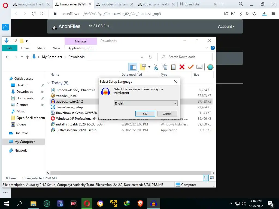Click the red X Delete icon in Explorer toolbar
Screen dimensions: 279x209
[x=182, y=67]
